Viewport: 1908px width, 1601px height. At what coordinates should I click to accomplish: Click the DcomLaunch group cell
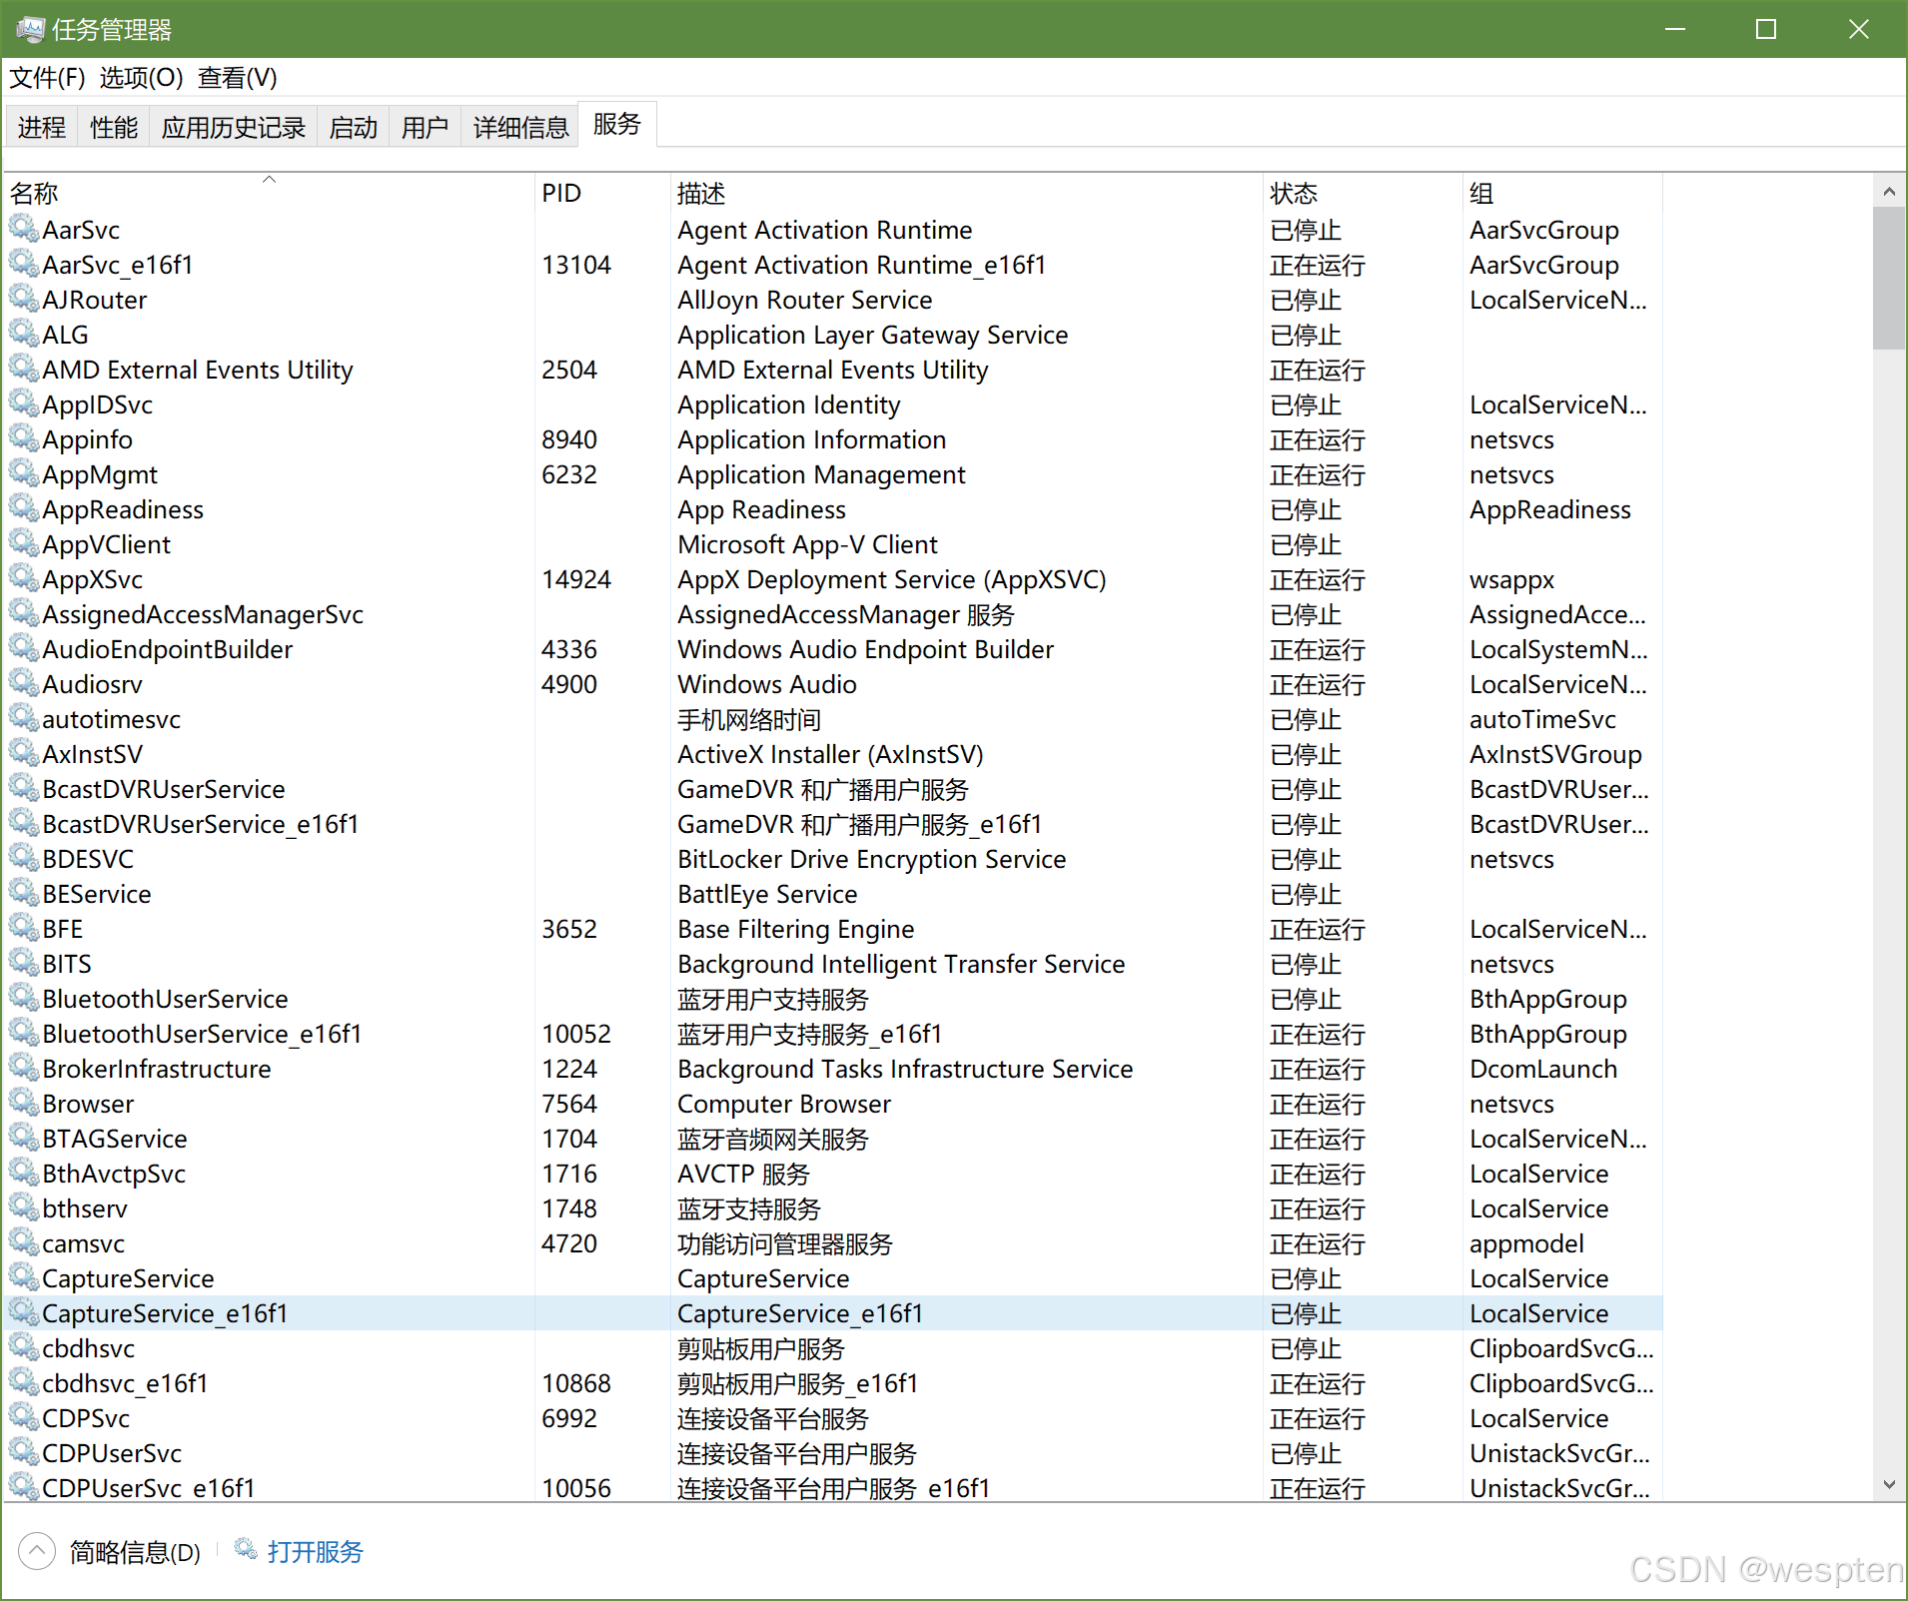coord(1543,1069)
